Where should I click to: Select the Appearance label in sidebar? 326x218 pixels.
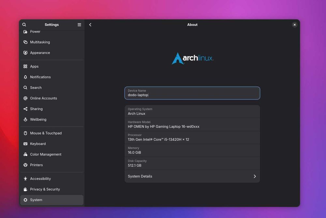(40, 53)
